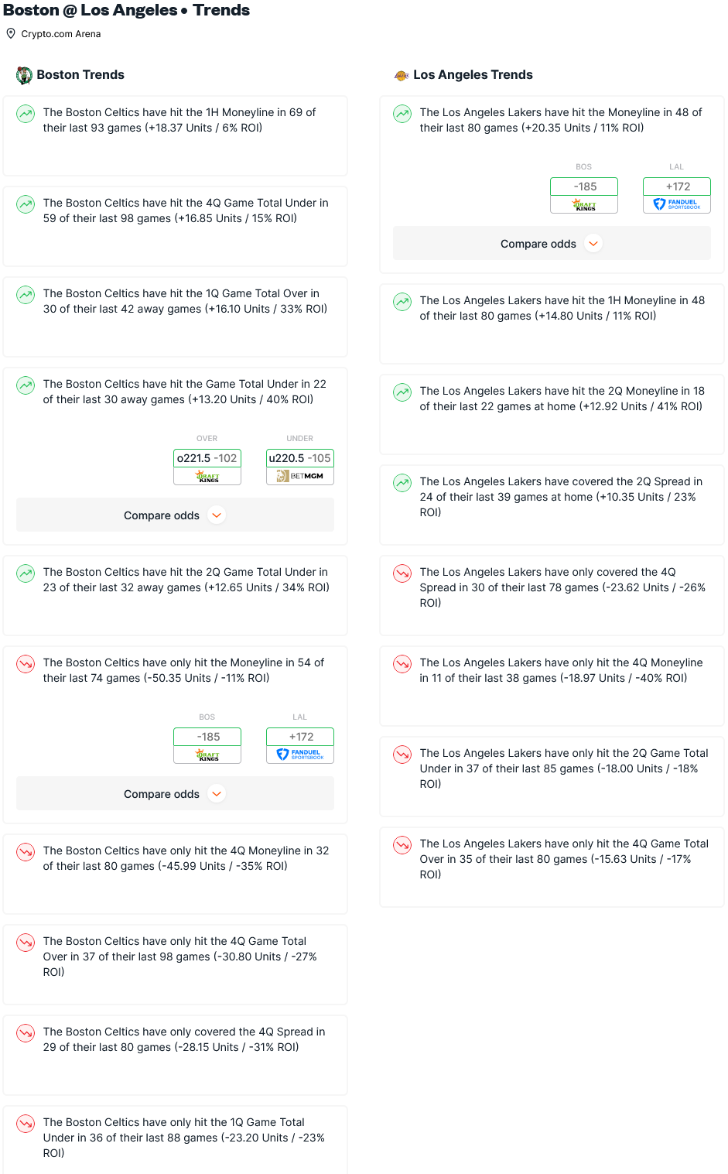Click the green uptrend icon beside Celtics 1H Moneyline trend
The height and width of the screenshot is (1174, 728).
(x=26, y=114)
